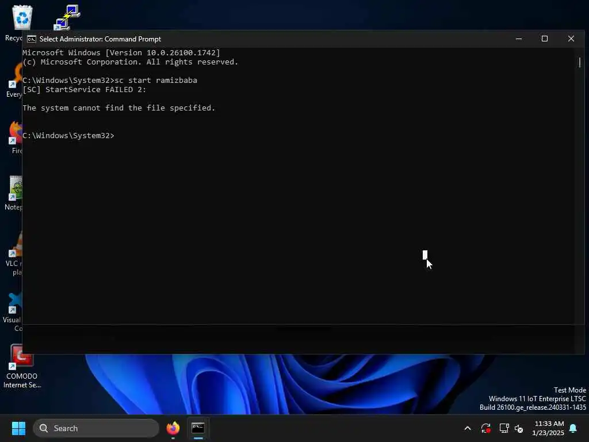Viewport: 589px width, 442px height.
Task: Click the taskbar Search box
Action: [x=96, y=428]
